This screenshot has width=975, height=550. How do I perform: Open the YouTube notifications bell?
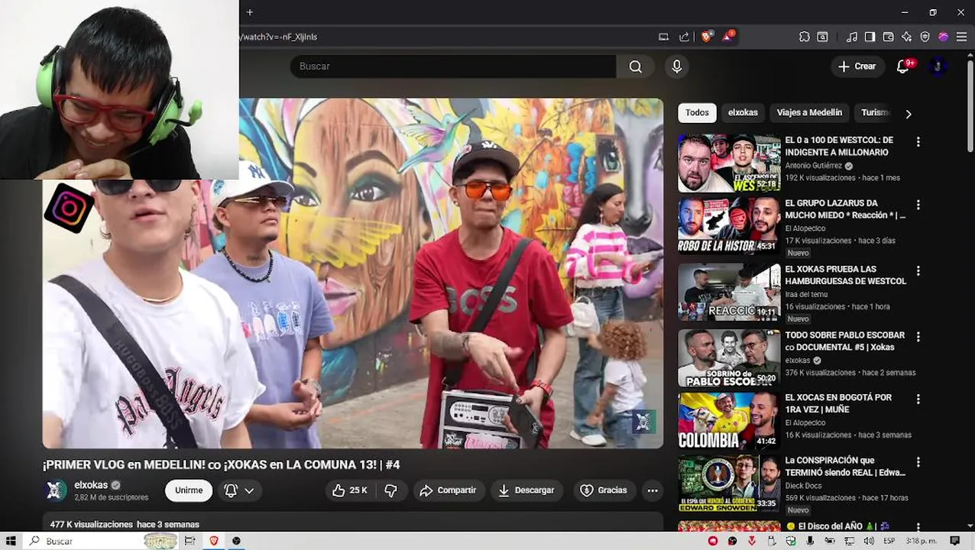pyautogui.click(x=903, y=66)
